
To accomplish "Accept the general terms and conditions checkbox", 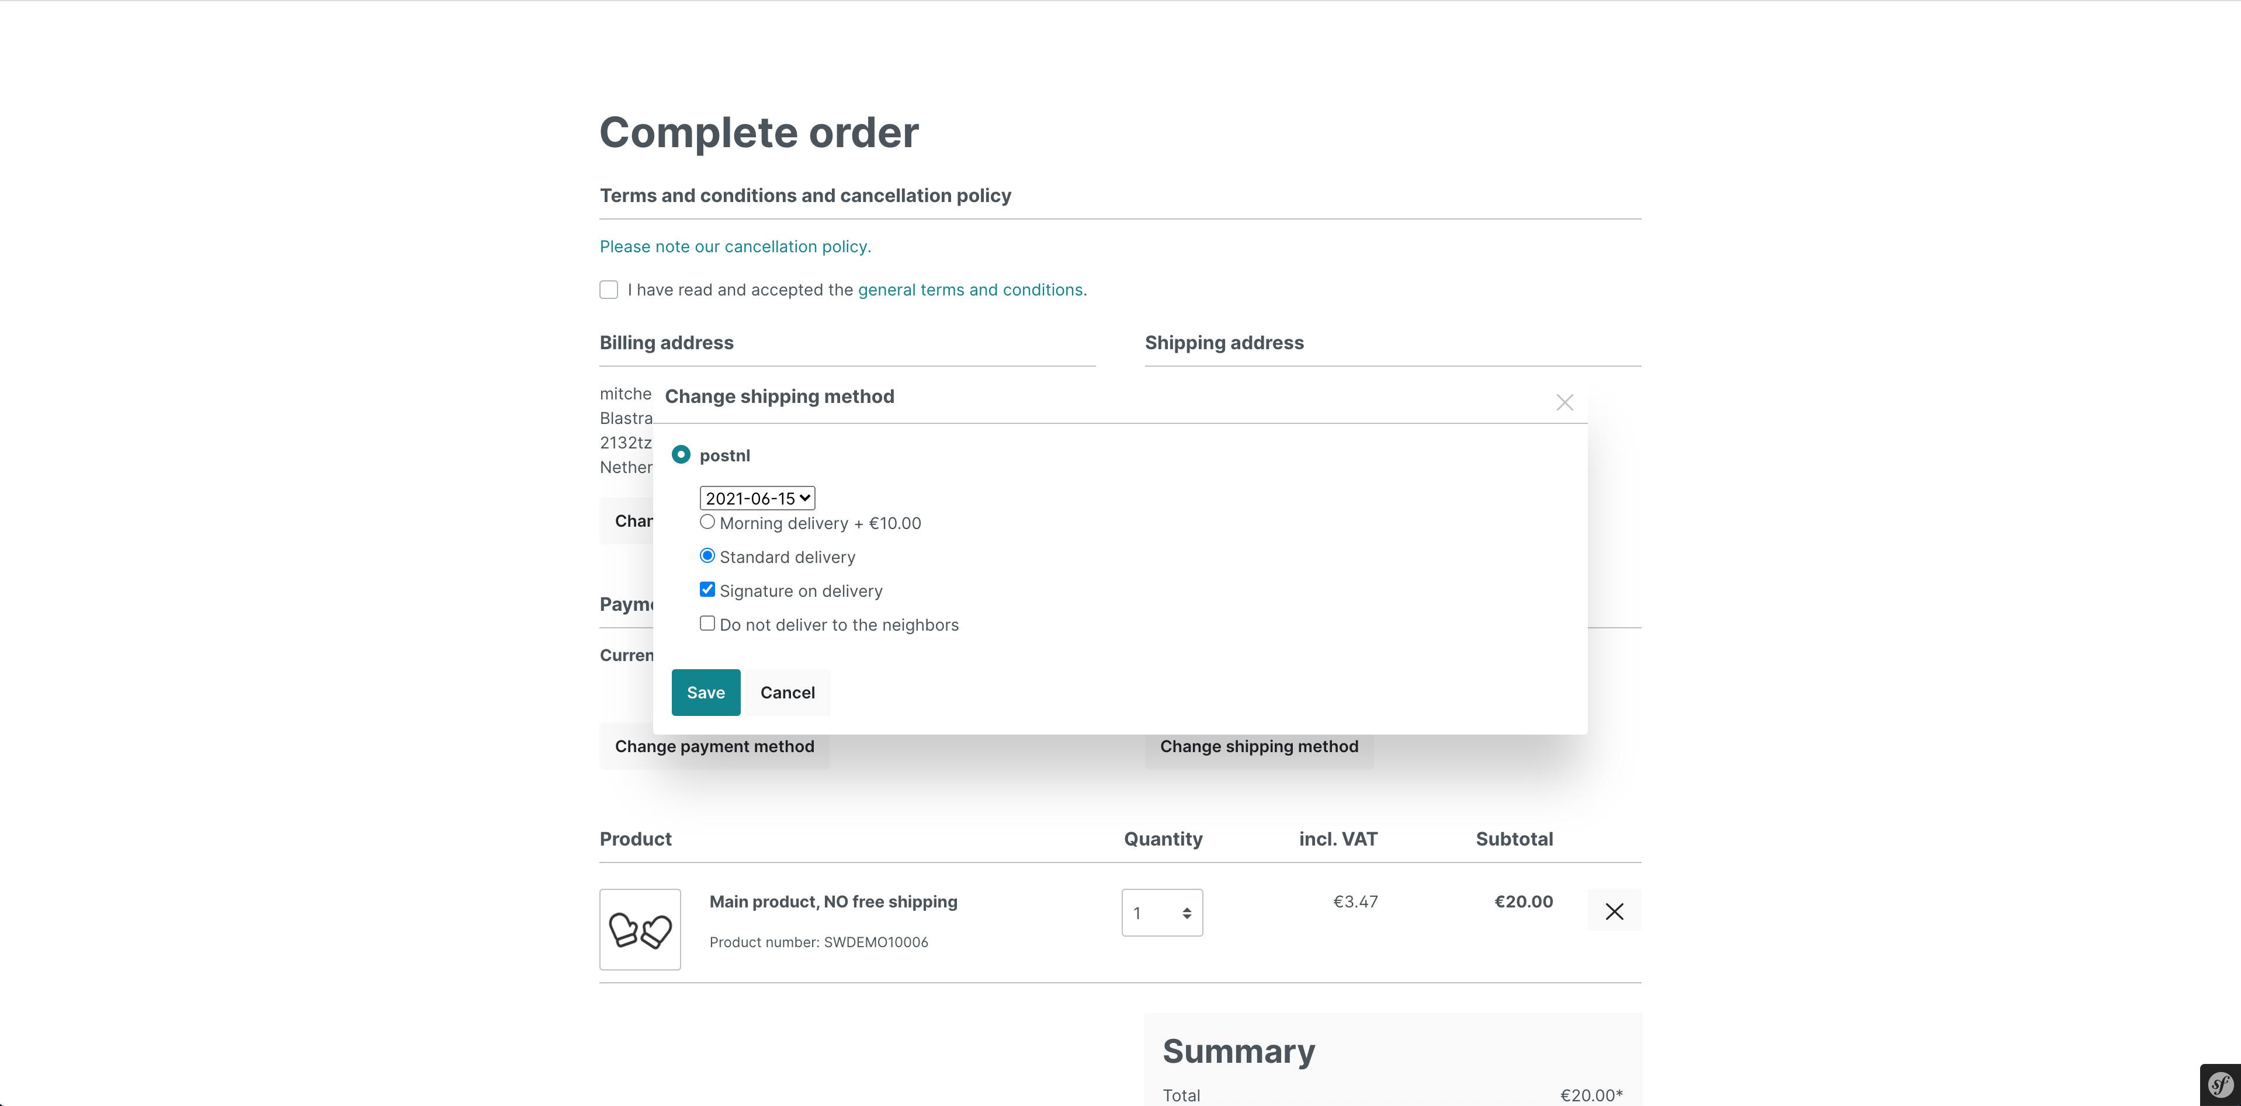I will (x=608, y=288).
